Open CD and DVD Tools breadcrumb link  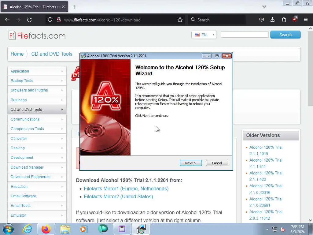[x=52, y=54]
